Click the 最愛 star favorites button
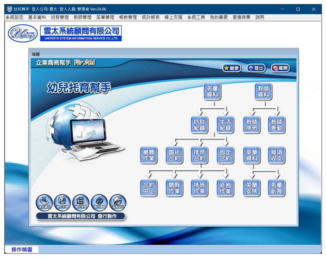Image resolution: width=326 pixels, height=258 pixels. click(232, 68)
